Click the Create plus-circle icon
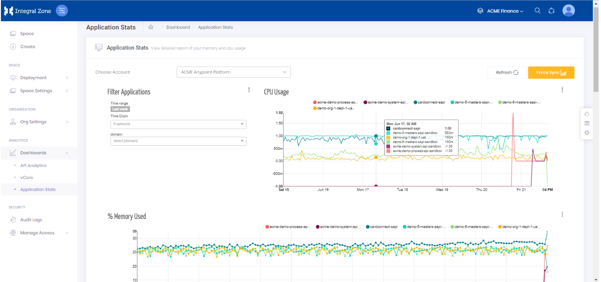601x282 pixels. point(13,47)
